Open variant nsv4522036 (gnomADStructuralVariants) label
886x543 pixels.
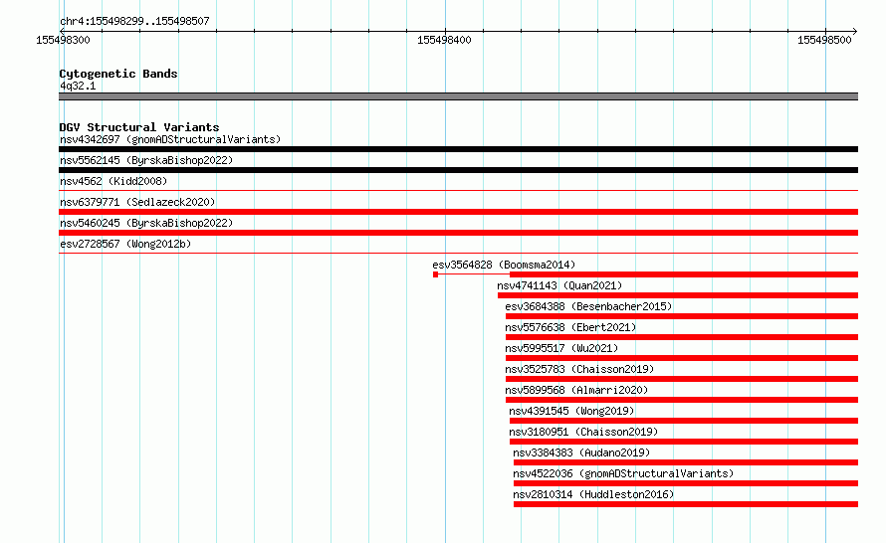pyautogui.click(x=623, y=473)
